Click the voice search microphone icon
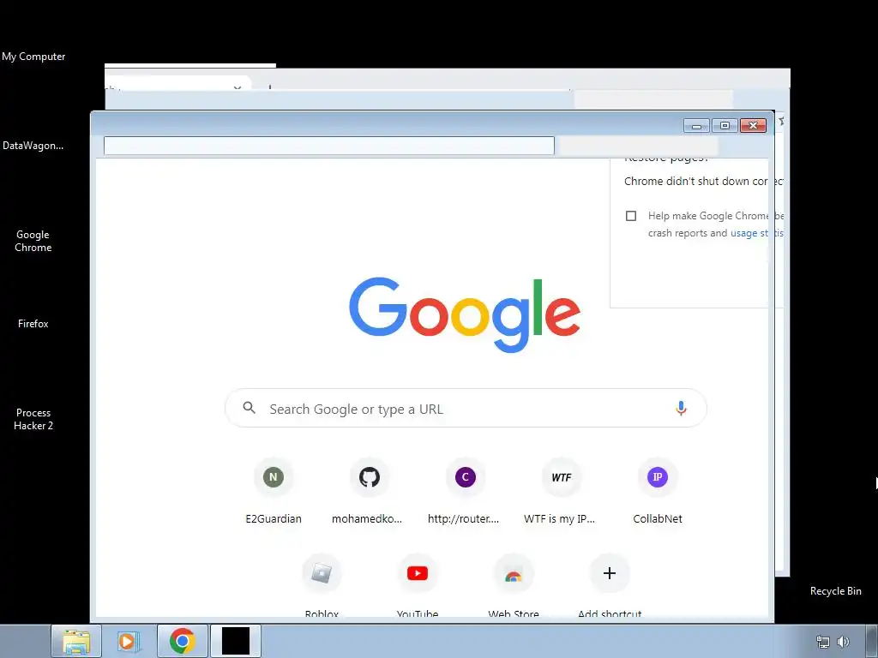The image size is (878, 658). pos(681,408)
